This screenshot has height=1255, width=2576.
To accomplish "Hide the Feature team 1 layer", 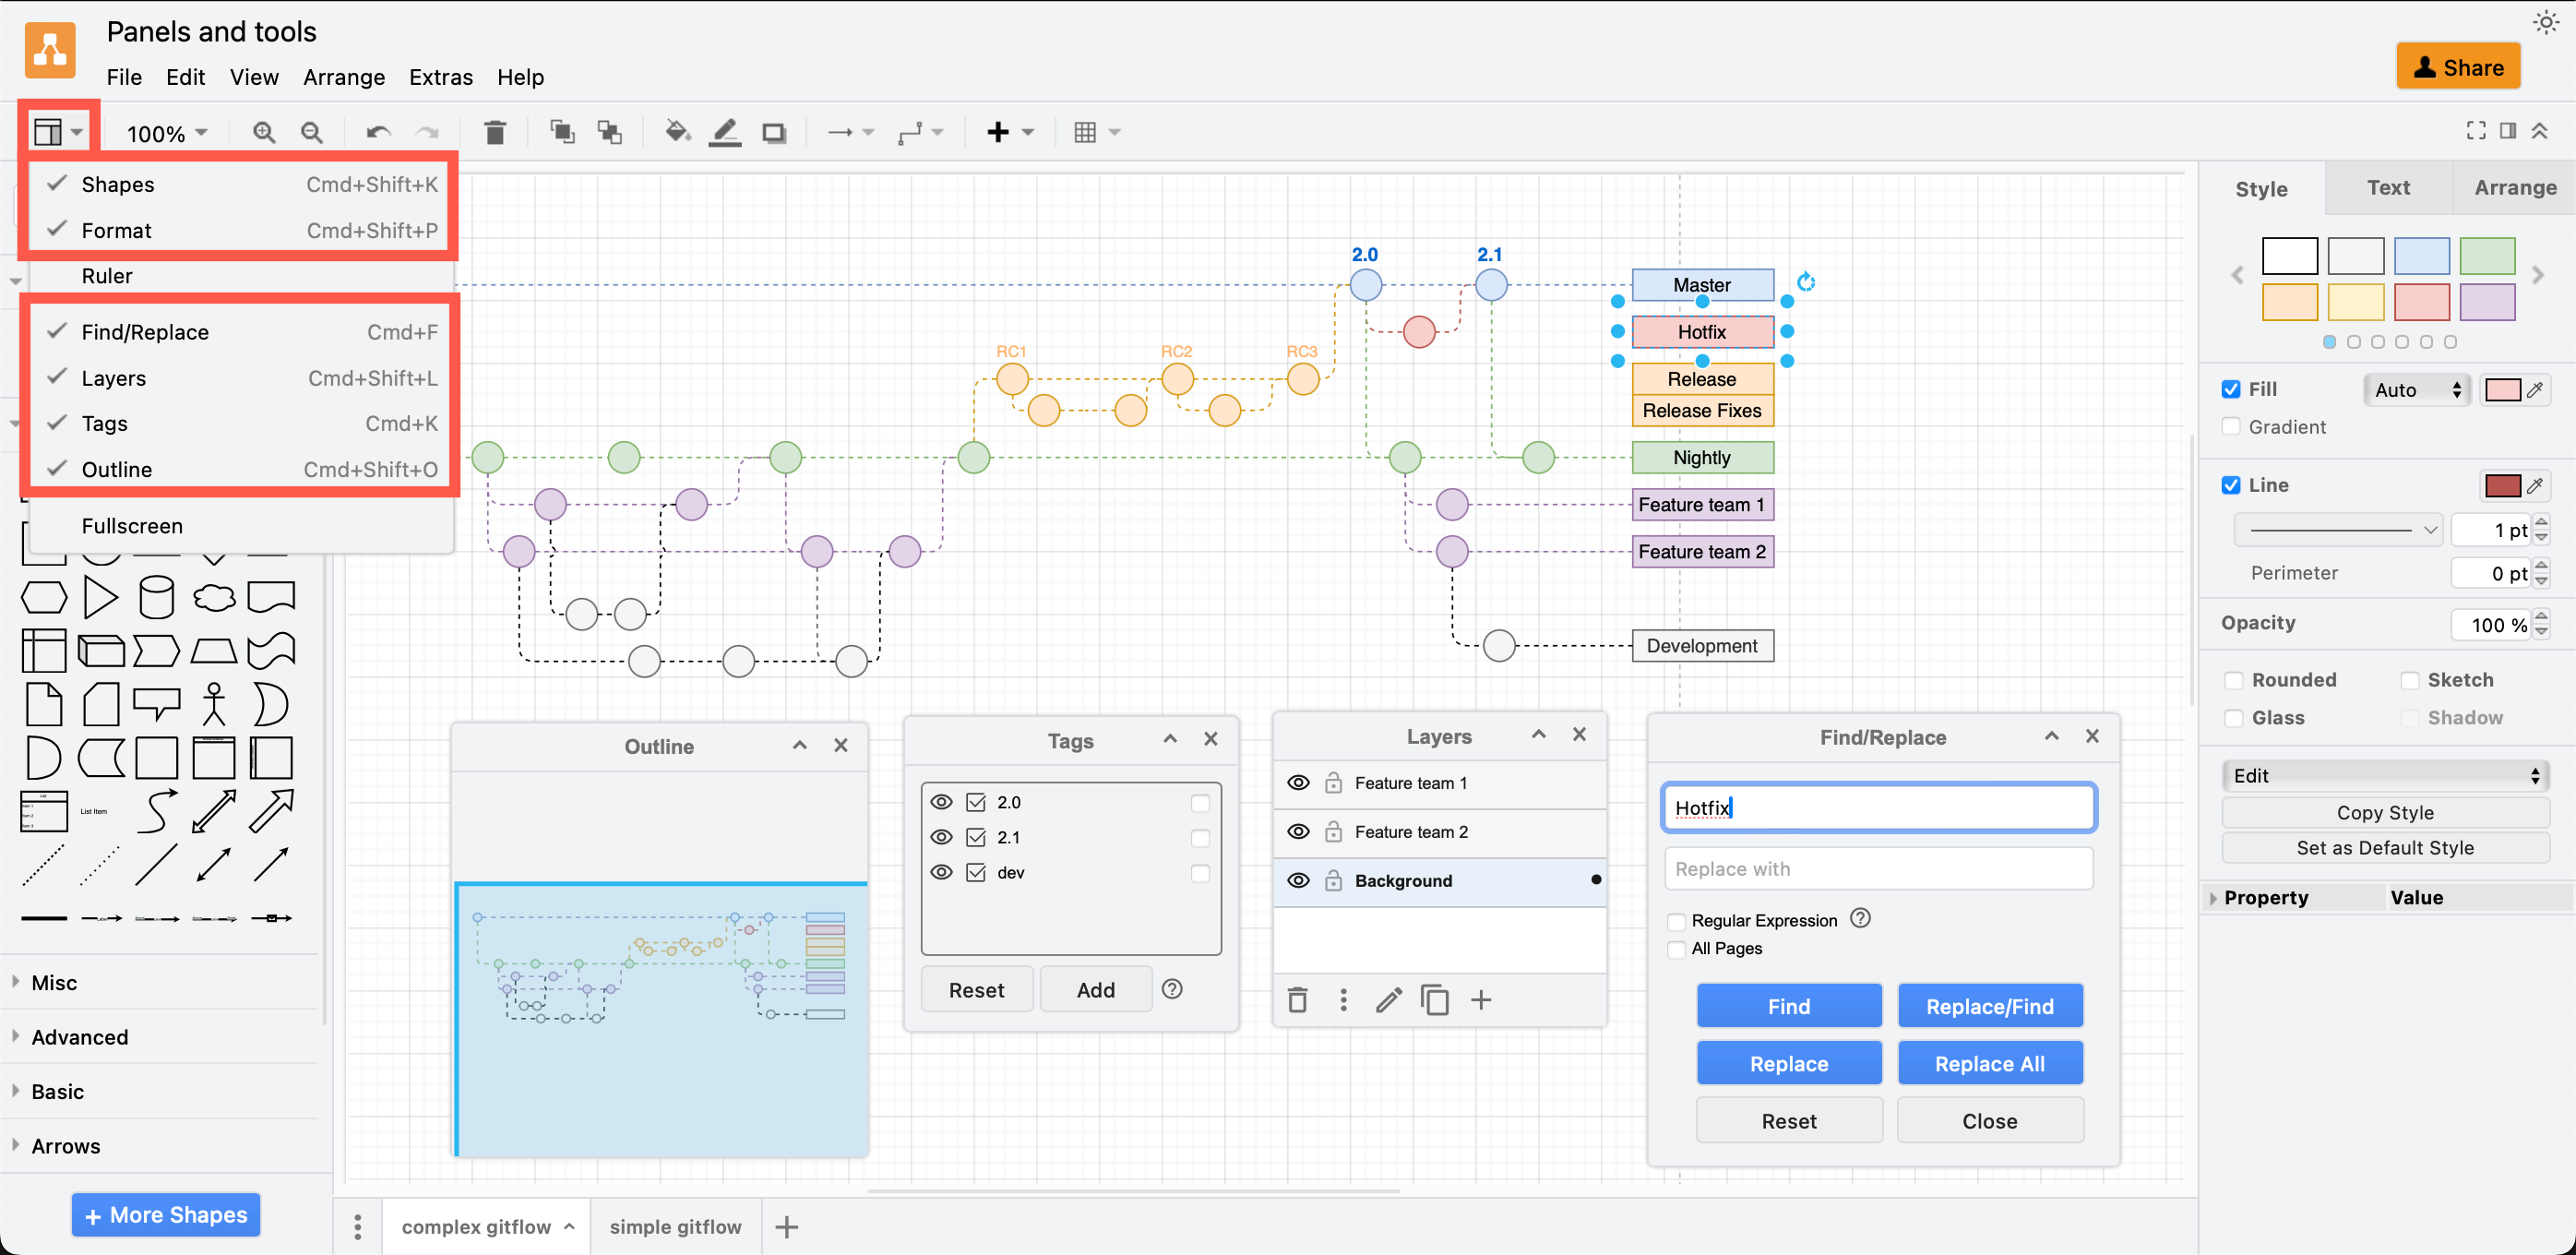I will tap(1297, 783).
